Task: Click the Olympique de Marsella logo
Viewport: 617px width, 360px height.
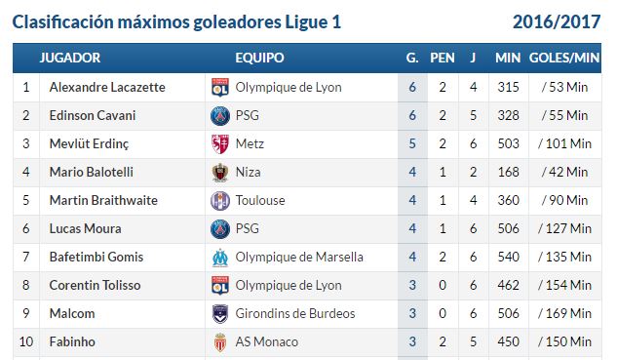Action: tap(220, 258)
